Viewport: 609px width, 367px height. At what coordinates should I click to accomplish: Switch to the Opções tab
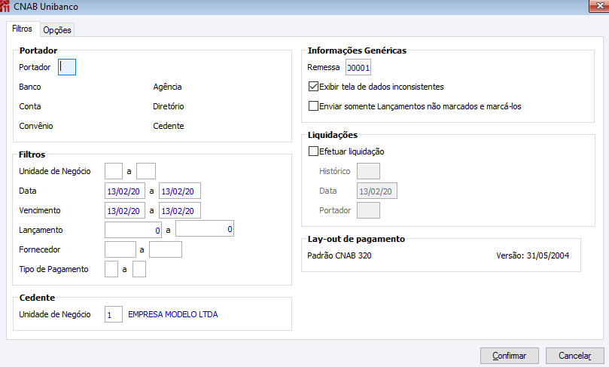[x=56, y=30]
